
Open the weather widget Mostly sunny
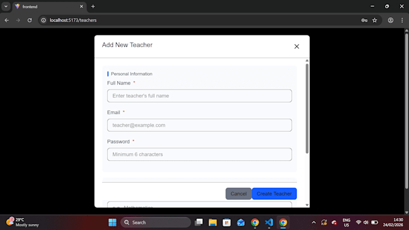click(22, 222)
